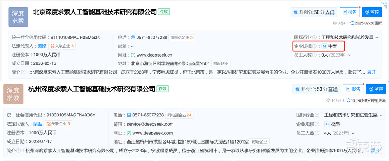Viewport: 389px width, 161px height.
Task: Click 监控 button for the Hangzhou company
Action: (x=376, y=89)
